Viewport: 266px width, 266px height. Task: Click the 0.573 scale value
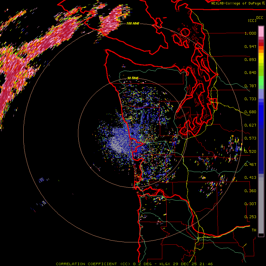(250, 138)
